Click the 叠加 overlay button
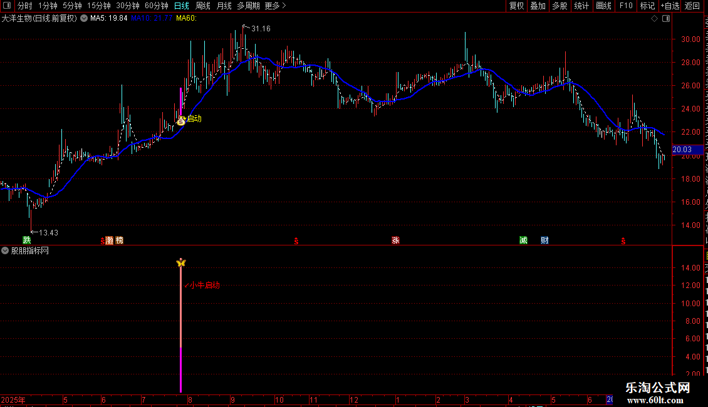The image size is (708, 407). click(x=538, y=6)
